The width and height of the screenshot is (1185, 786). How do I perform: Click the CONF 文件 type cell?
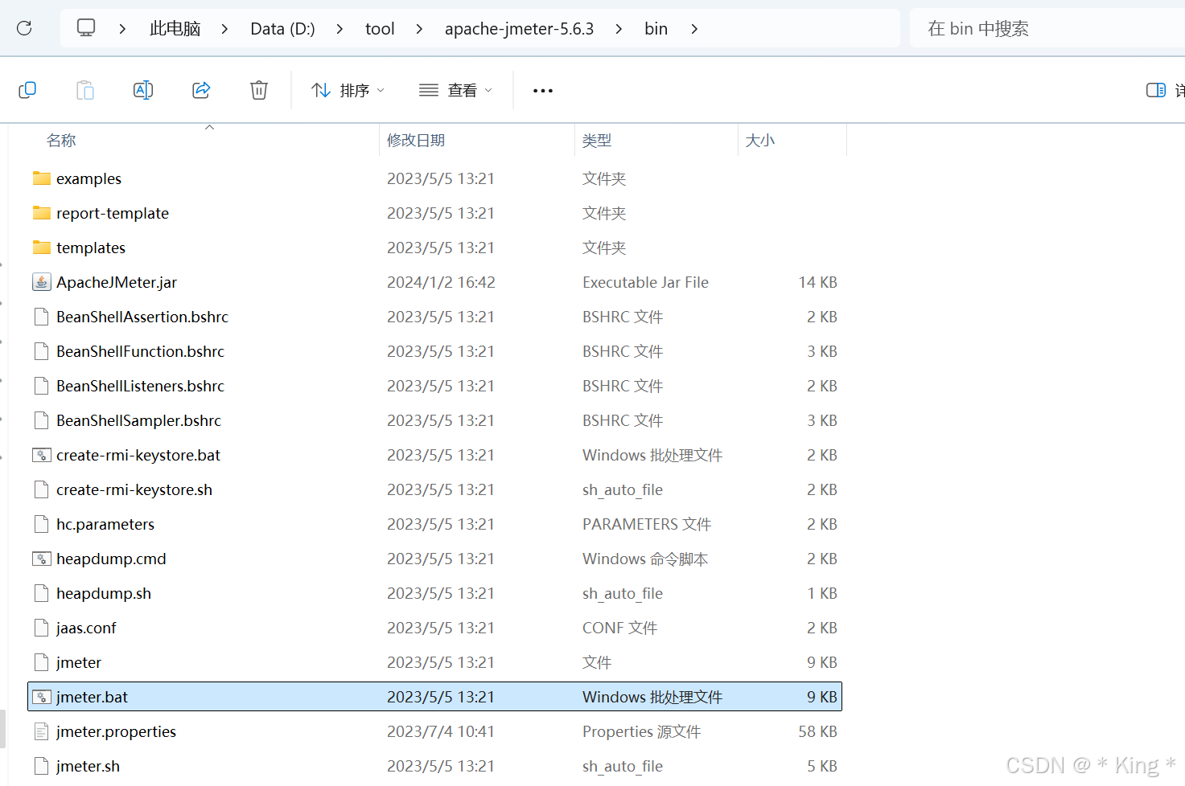point(619,628)
